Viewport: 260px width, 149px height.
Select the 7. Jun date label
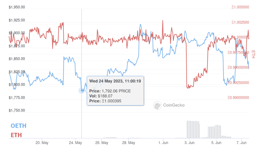click(242, 143)
